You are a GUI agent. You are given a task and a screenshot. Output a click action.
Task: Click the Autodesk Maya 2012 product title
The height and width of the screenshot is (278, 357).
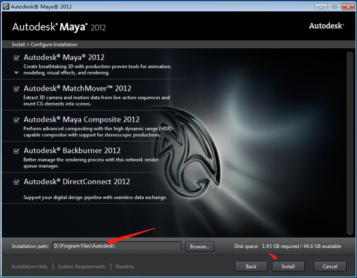click(64, 57)
